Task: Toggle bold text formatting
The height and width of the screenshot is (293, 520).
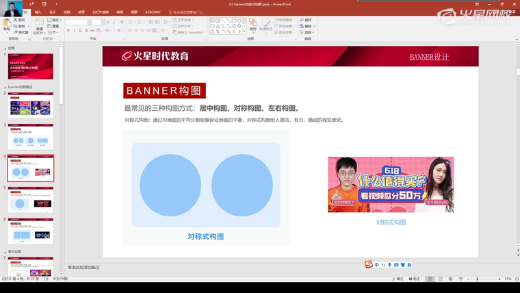Action: coord(68,31)
